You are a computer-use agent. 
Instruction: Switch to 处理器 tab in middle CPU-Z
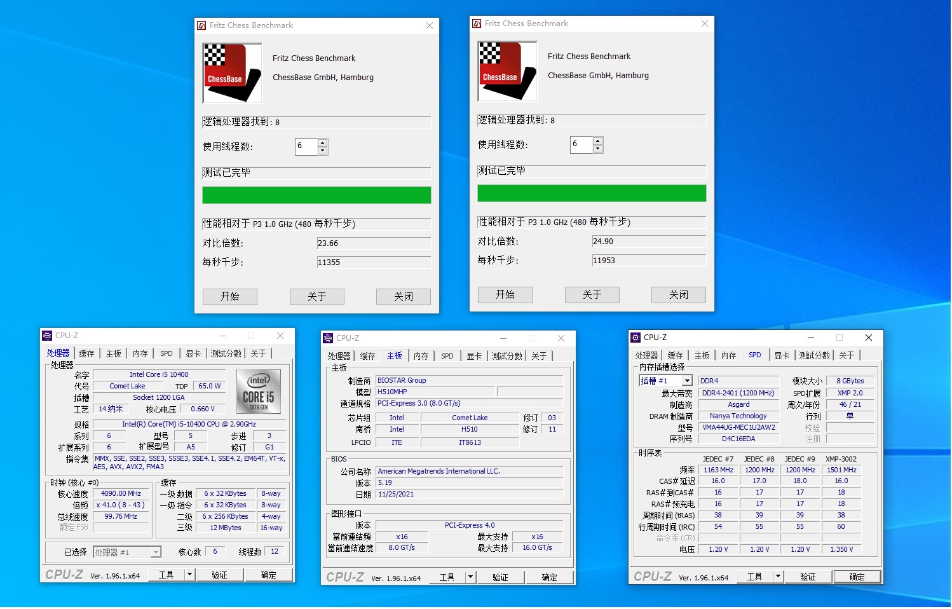[339, 356]
